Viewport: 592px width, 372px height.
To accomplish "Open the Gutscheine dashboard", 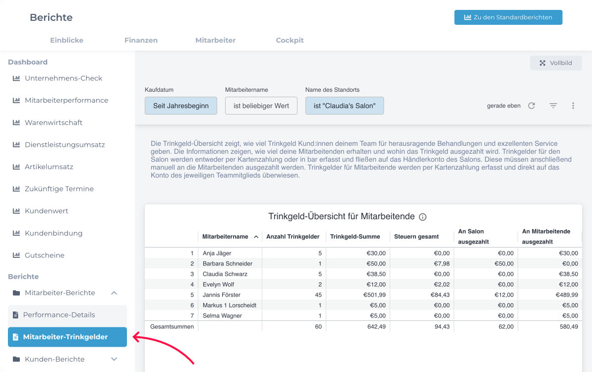I will 45,255.
